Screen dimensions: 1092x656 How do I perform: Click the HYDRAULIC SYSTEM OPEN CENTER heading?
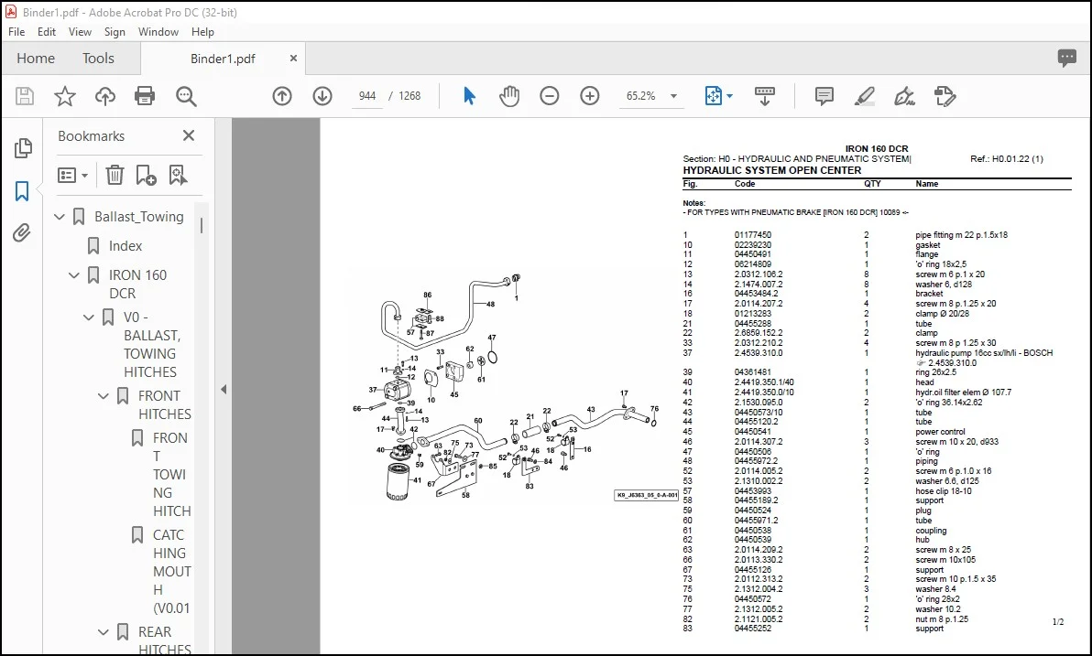[771, 170]
